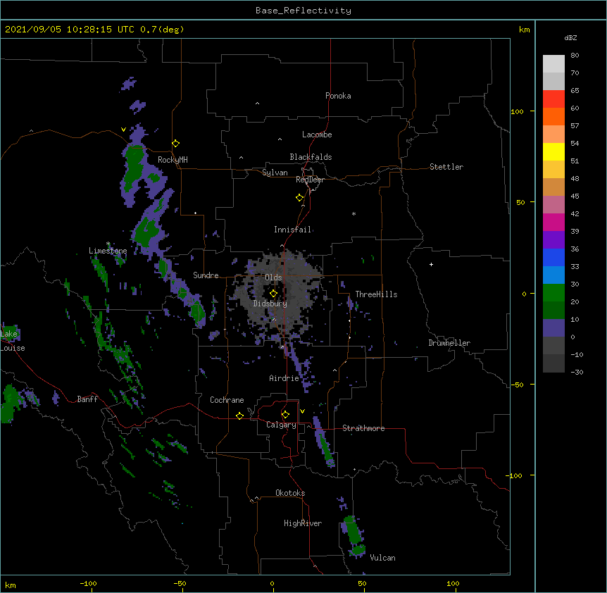This screenshot has width=607, height=593.
Task: Select the Lacombe city label
Action: click(317, 135)
